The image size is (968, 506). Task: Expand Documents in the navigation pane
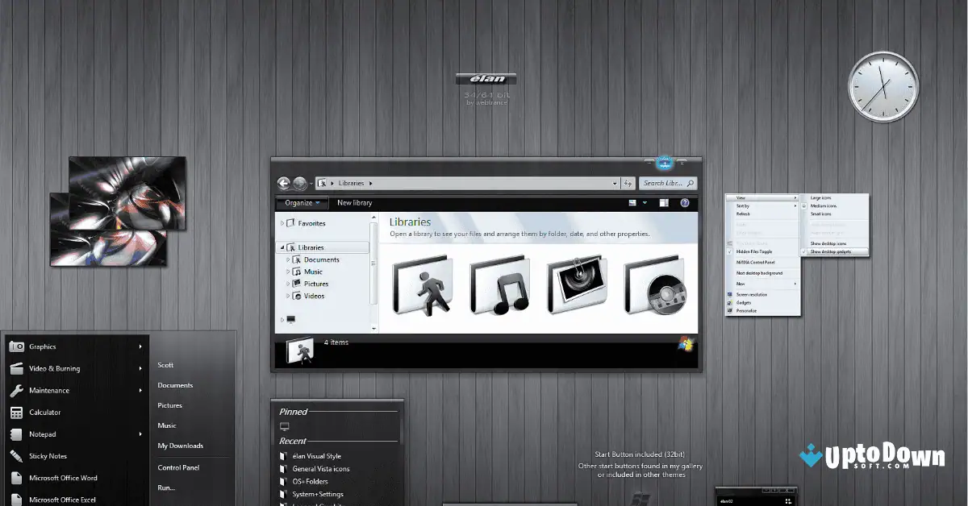click(288, 259)
